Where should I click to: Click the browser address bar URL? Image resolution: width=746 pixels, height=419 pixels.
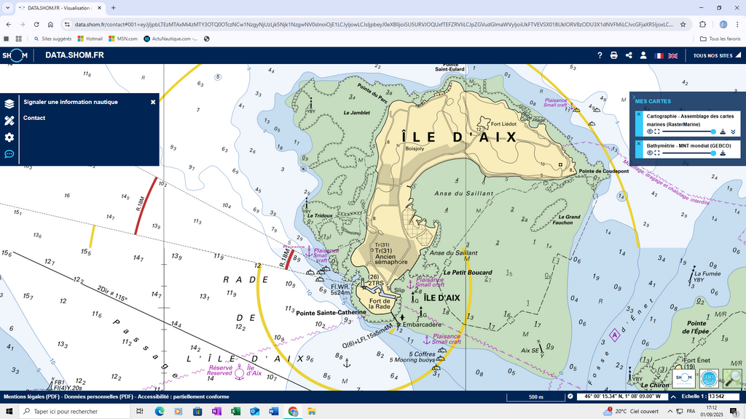point(374,24)
